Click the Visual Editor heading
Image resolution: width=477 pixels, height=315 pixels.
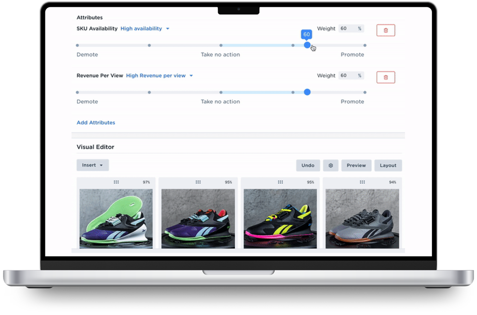click(x=95, y=147)
